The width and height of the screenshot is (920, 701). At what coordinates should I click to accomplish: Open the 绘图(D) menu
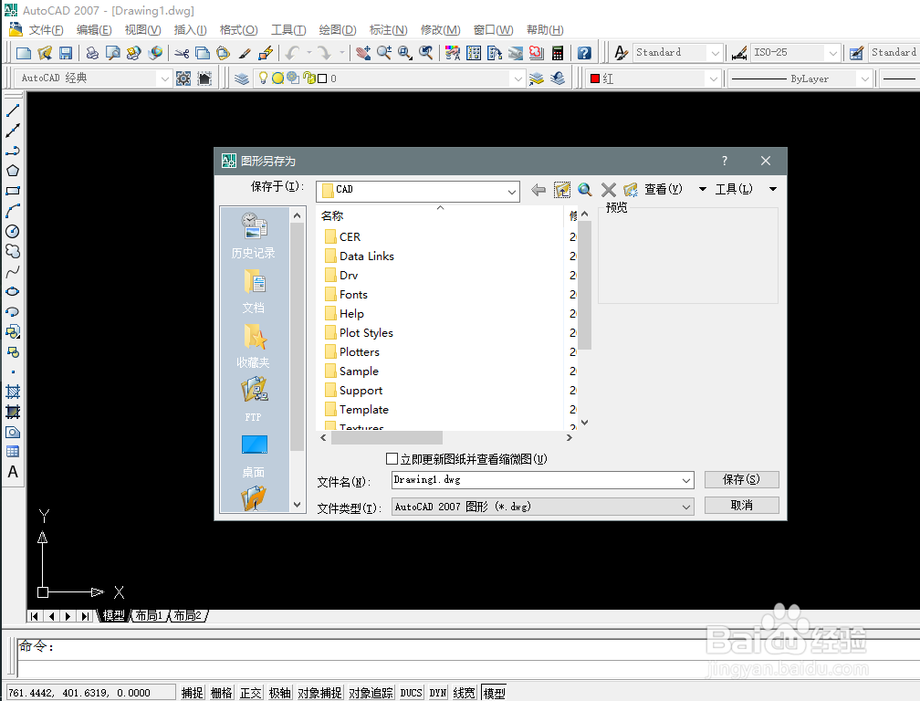338,30
